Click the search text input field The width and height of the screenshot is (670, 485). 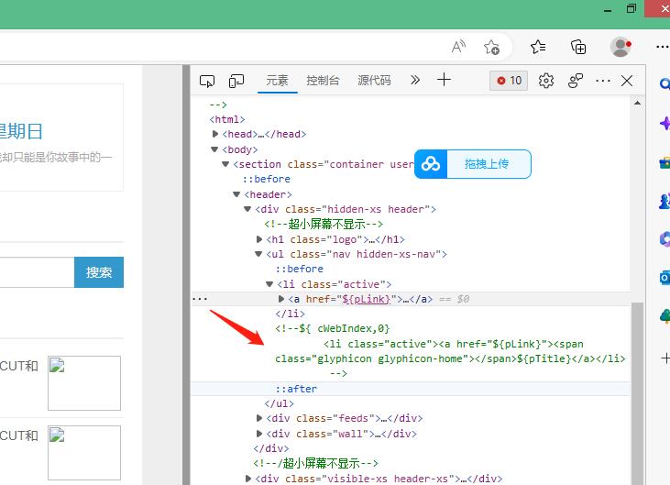click(x=37, y=272)
